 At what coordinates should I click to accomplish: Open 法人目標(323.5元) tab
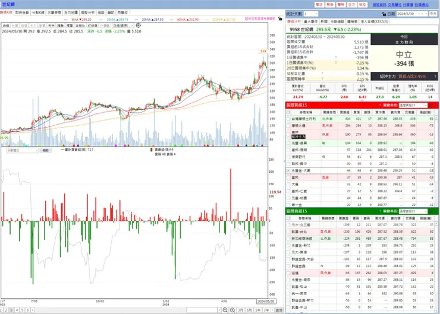[375, 21]
